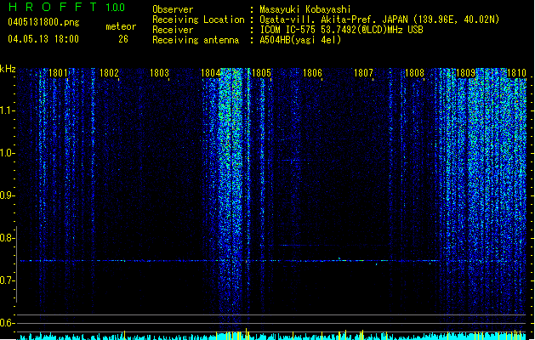Viewport: 535px width, 340px height.
Task: Click the 0.6 kHz axis label
Action: point(7,323)
